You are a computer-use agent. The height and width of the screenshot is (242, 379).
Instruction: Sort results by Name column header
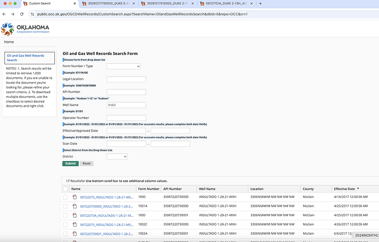(76, 189)
